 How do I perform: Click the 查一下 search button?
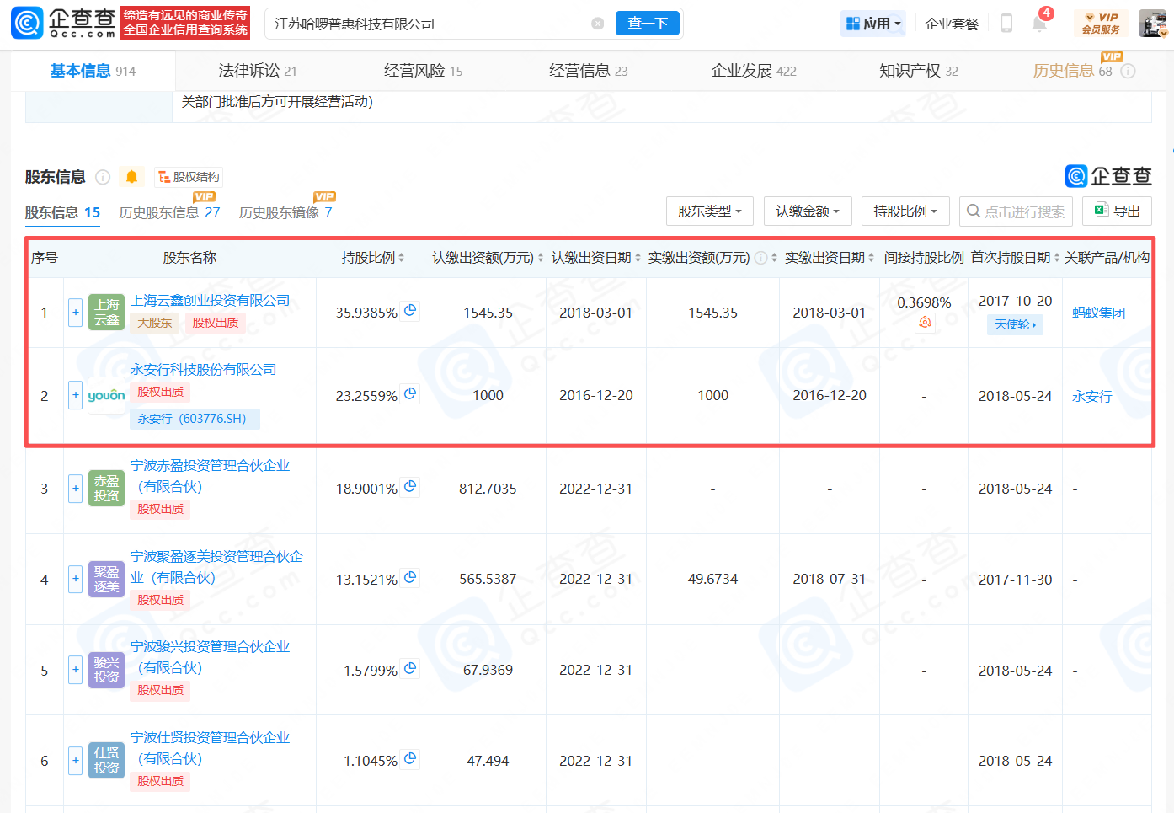tap(648, 24)
